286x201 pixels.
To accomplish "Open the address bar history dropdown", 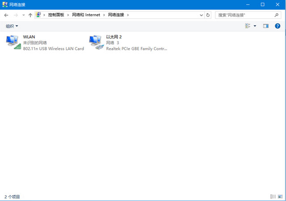I will click(202, 15).
